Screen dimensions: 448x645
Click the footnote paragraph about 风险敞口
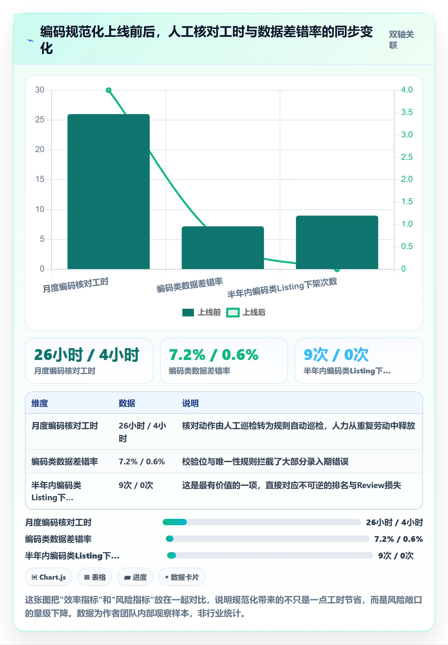[x=224, y=607]
